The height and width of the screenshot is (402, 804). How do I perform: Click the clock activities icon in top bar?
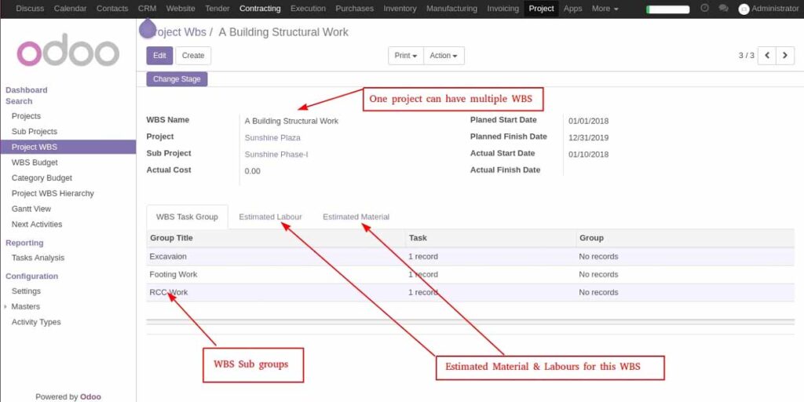(x=704, y=9)
